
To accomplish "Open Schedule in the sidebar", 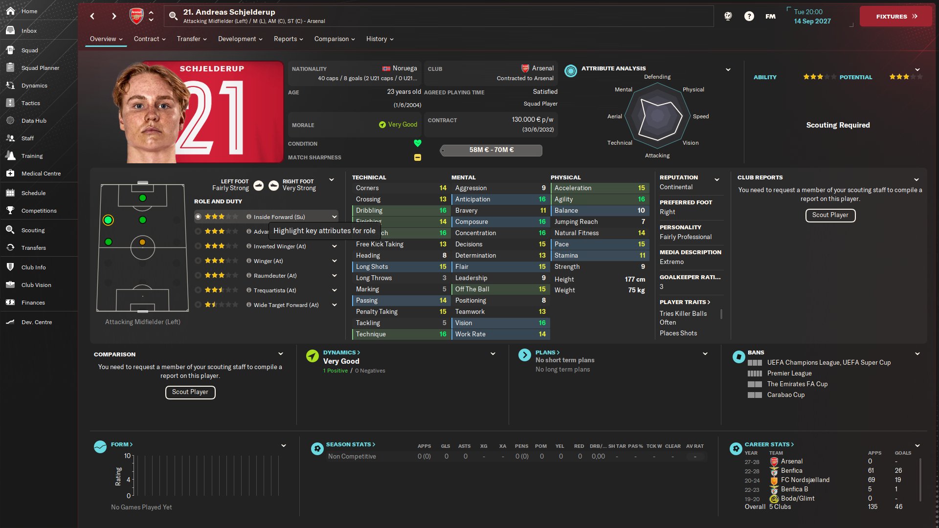I will [x=33, y=193].
